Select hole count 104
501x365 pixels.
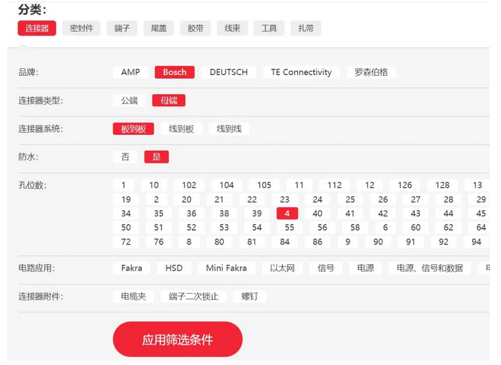pos(226,185)
